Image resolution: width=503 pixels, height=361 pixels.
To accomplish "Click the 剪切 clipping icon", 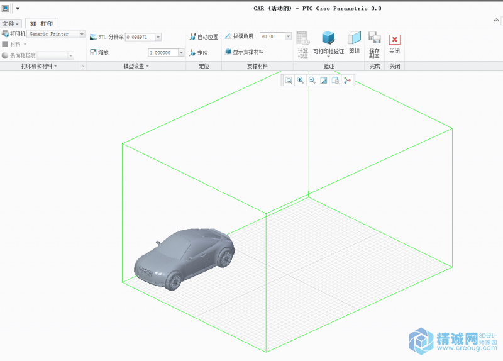I will 354,38.
